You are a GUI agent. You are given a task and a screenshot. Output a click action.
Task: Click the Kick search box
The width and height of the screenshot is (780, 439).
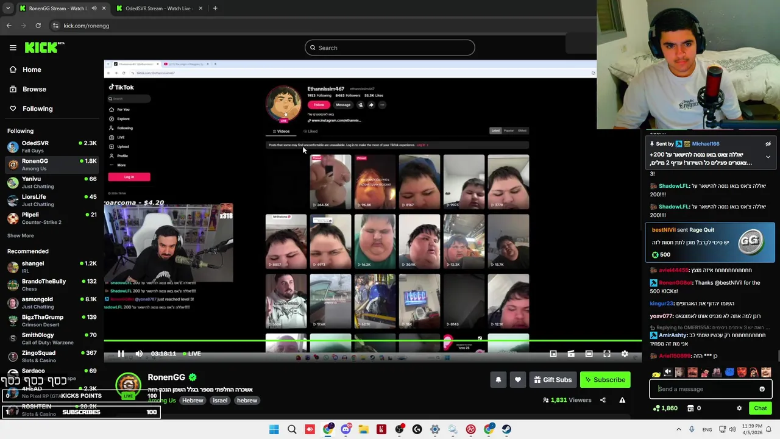(x=390, y=48)
